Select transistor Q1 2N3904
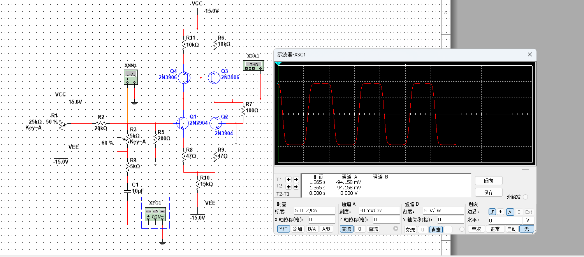The image size is (584, 257). [182, 123]
